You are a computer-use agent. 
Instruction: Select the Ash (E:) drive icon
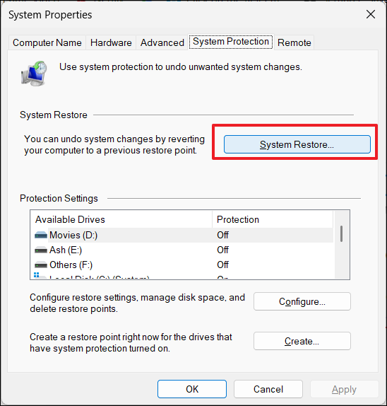tap(41, 250)
